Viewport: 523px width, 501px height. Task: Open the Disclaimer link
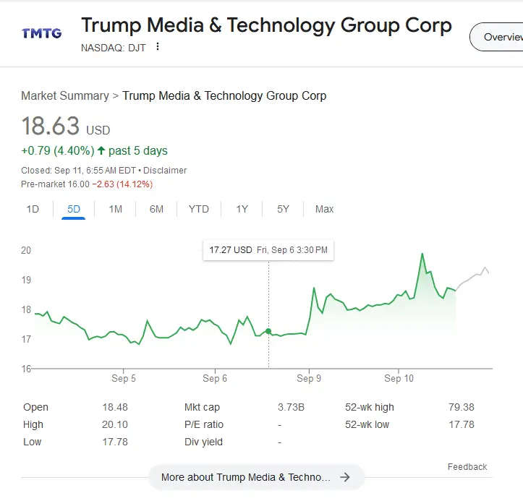click(165, 171)
